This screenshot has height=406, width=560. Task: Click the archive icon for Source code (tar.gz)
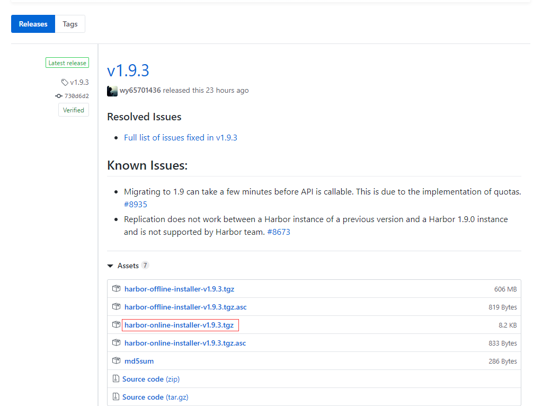(x=115, y=397)
